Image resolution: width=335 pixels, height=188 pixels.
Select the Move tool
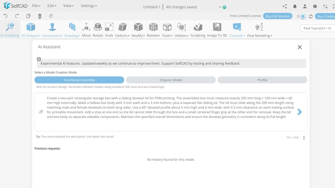click(86, 30)
